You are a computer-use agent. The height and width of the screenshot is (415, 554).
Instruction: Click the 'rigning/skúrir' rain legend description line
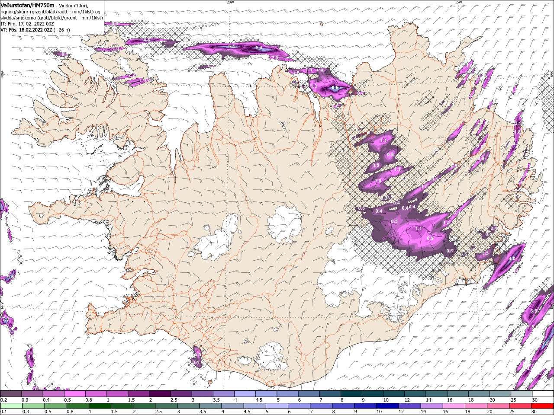pos(50,11)
